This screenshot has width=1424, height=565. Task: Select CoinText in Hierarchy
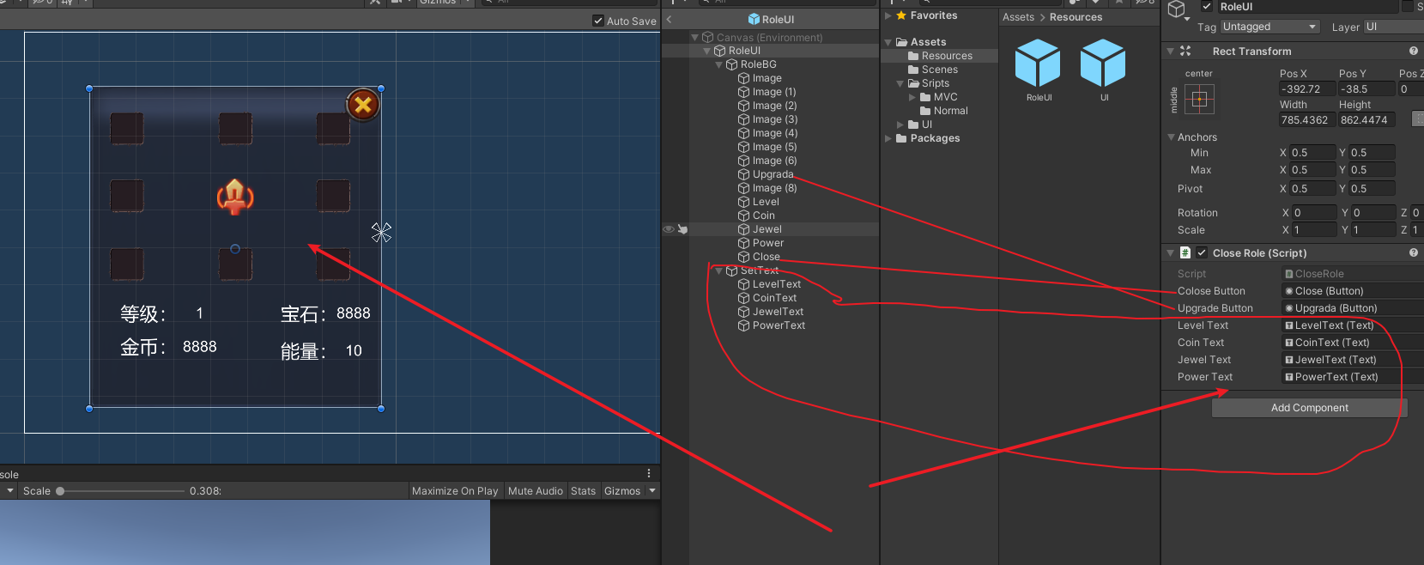point(774,298)
